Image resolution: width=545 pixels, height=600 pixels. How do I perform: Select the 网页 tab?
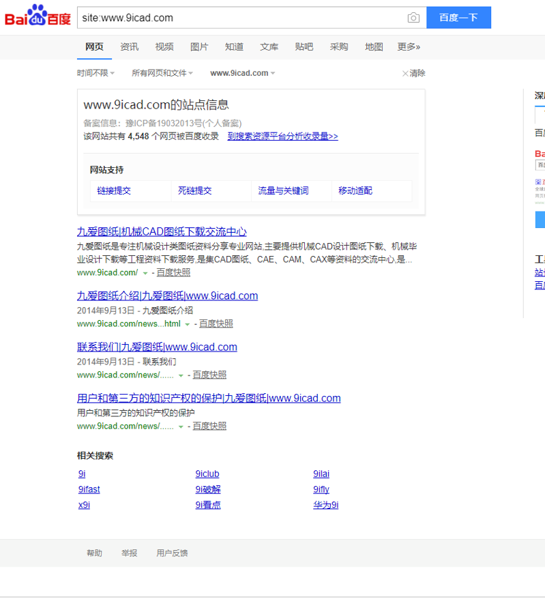tap(94, 47)
